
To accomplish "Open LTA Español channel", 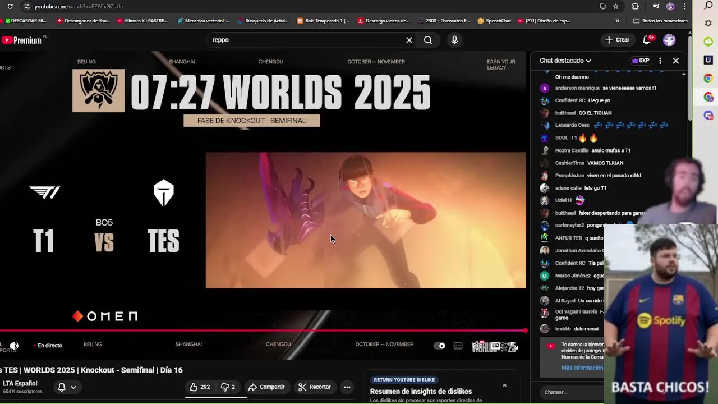I will (20, 384).
